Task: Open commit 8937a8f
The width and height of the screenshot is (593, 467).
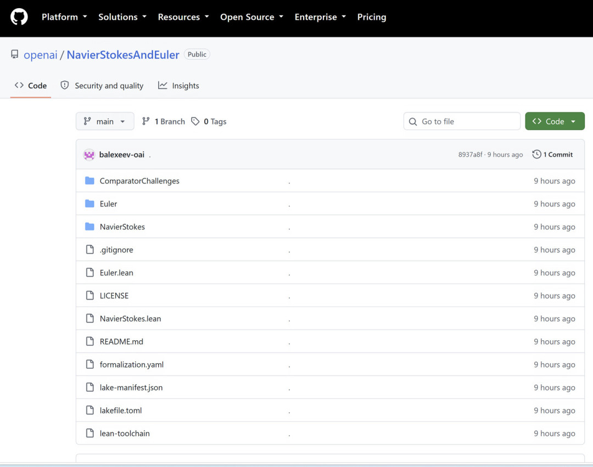Action: click(470, 155)
